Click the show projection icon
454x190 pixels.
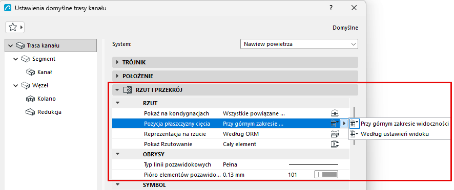click(x=335, y=144)
